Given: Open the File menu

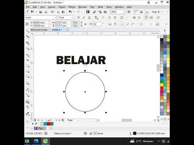Looking at the screenshot, I should click(x=28, y=7).
